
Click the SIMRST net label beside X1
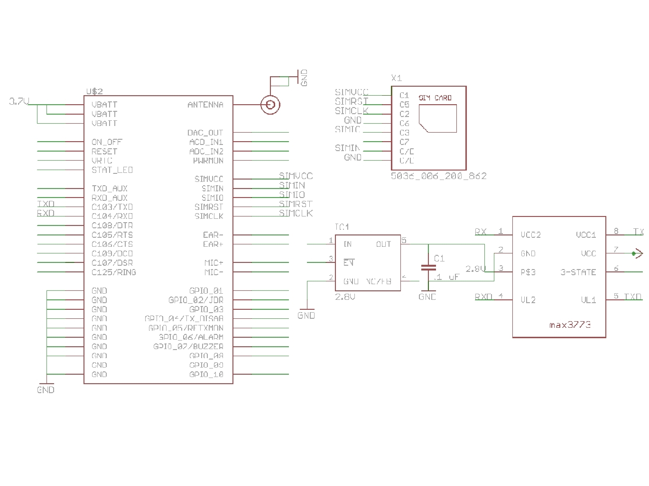point(352,101)
